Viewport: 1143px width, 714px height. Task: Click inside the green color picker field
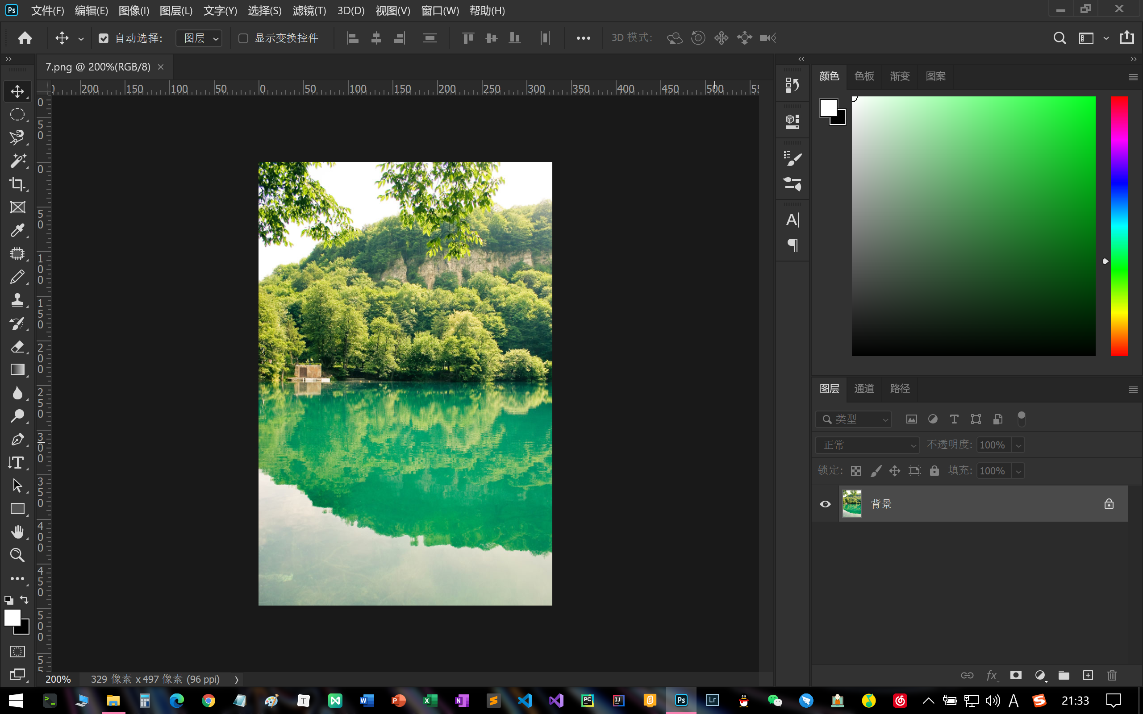coord(973,226)
